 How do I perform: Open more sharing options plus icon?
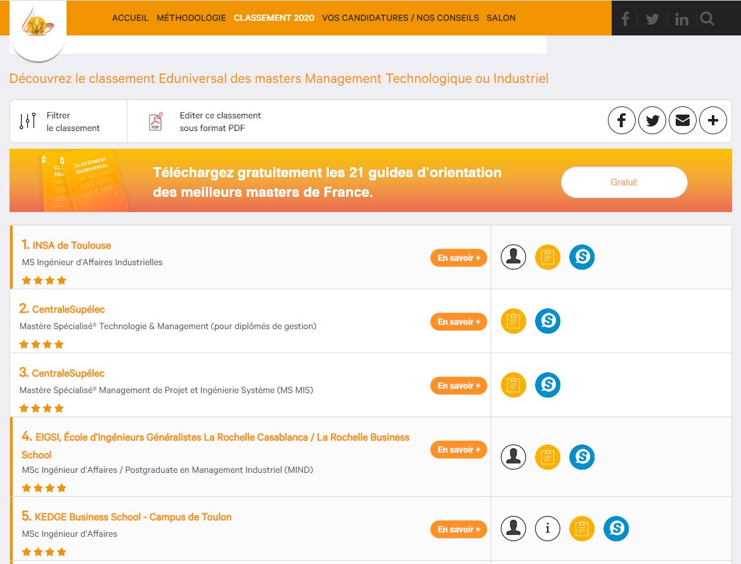[x=713, y=120]
